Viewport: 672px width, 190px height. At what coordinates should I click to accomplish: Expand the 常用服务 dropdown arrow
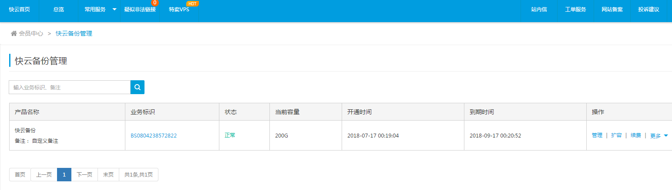(x=114, y=9)
